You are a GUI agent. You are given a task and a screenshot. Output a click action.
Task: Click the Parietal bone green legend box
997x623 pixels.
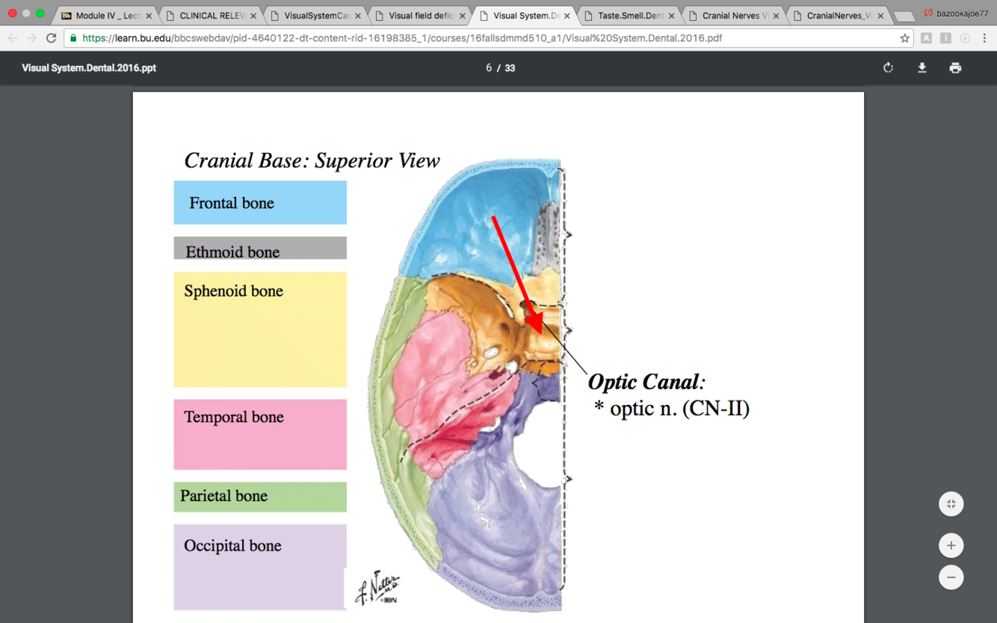click(x=260, y=497)
